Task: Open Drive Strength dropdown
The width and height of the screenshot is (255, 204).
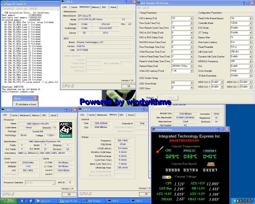Action: (x=251, y=71)
